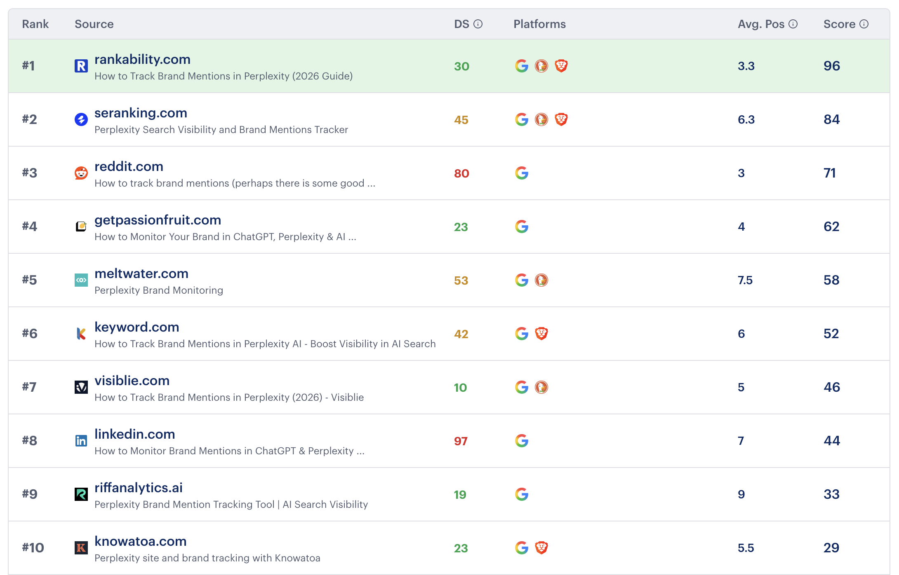The width and height of the screenshot is (899, 575).
Task: Open the rankability.com link
Action: (x=142, y=59)
